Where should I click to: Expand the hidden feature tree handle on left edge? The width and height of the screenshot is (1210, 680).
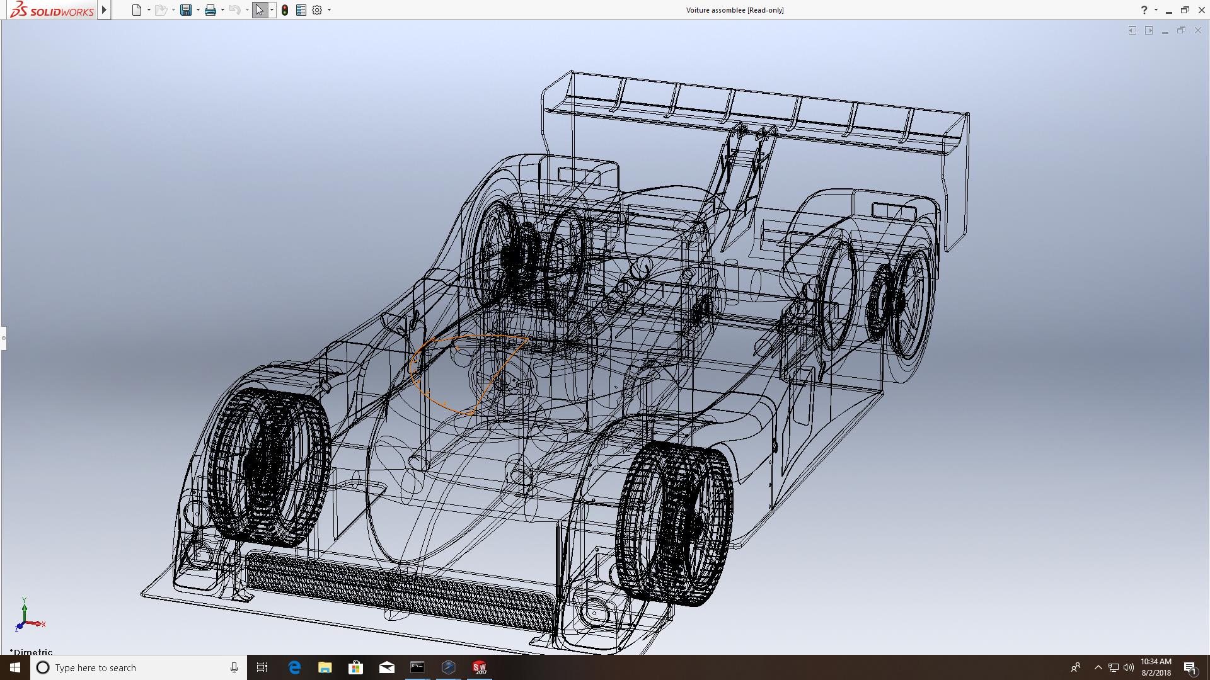pyautogui.click(x=3, y=338)
